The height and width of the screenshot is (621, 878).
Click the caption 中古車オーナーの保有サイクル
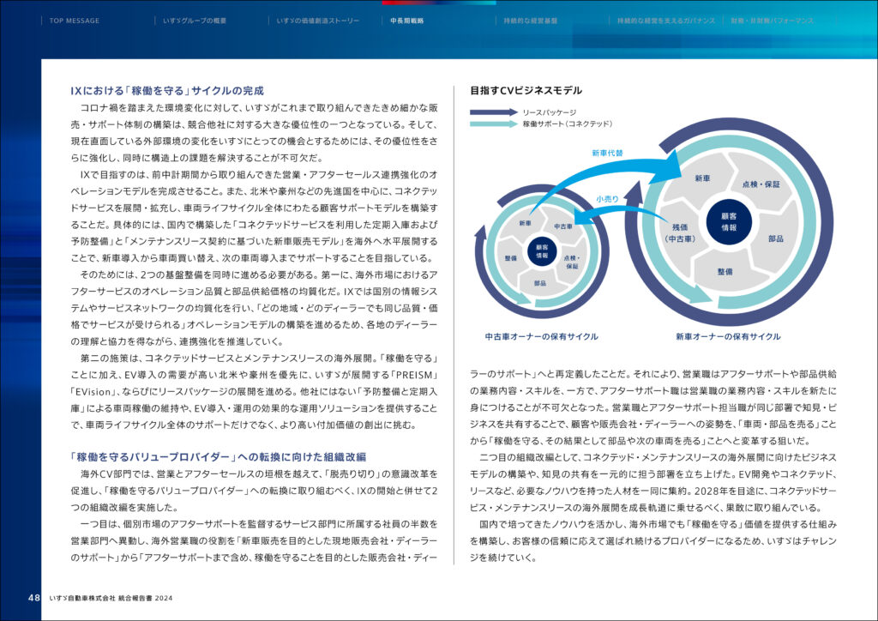coord(542,336)
